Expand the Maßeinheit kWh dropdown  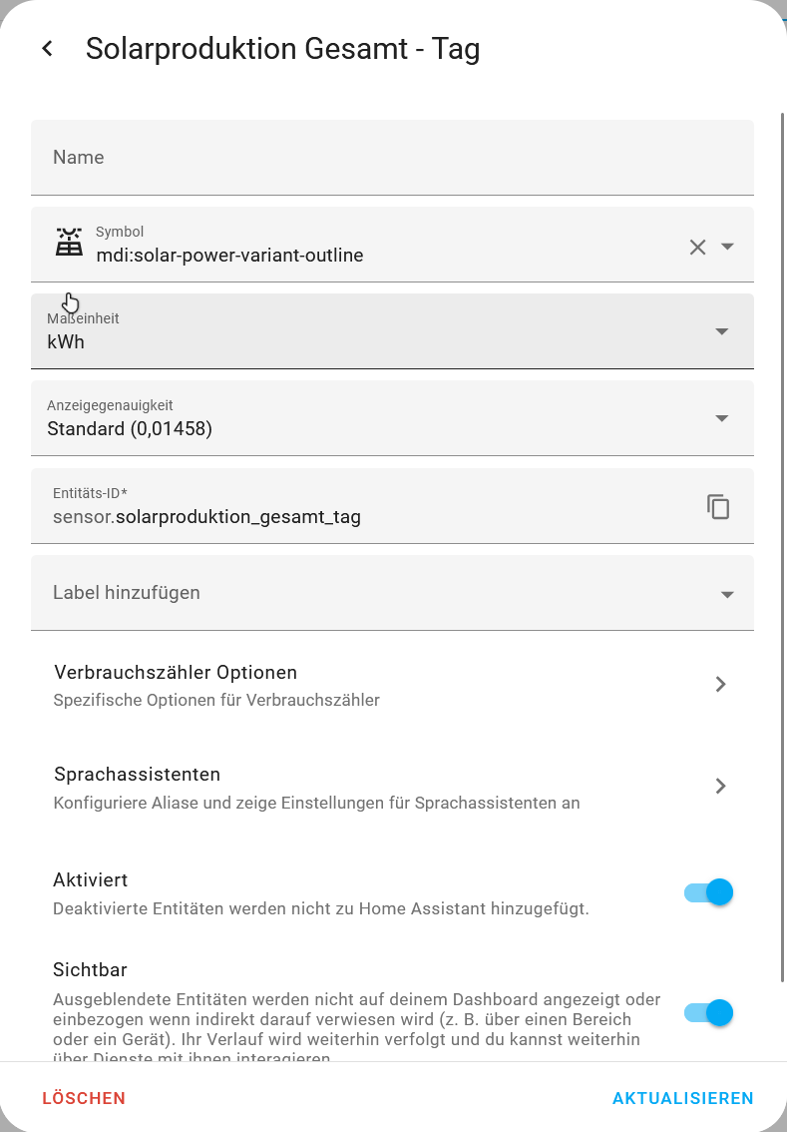[392, 331]
